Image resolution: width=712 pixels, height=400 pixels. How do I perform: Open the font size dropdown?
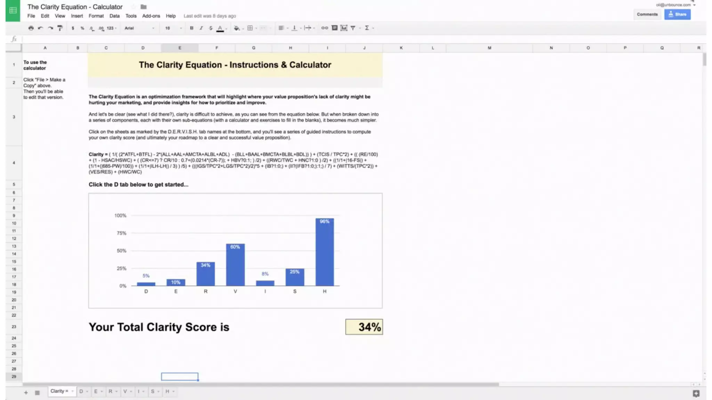[x=173, y=28]
